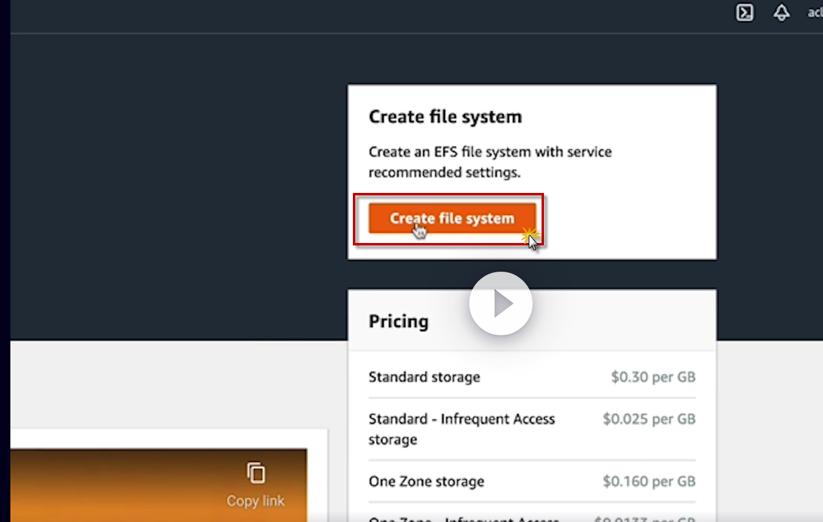Click the Copy link icon

click(x=256, y=474)
